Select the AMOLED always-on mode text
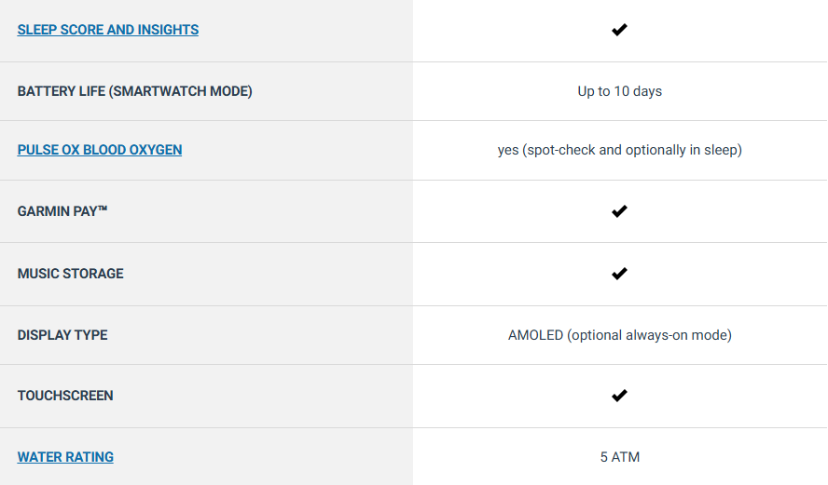 tap(619, 335)
